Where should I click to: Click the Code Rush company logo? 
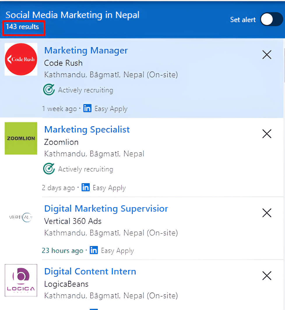click(x=21, y=59)
